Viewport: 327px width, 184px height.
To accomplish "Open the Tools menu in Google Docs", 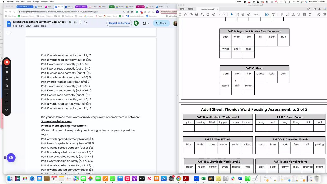I will (36, 26).
